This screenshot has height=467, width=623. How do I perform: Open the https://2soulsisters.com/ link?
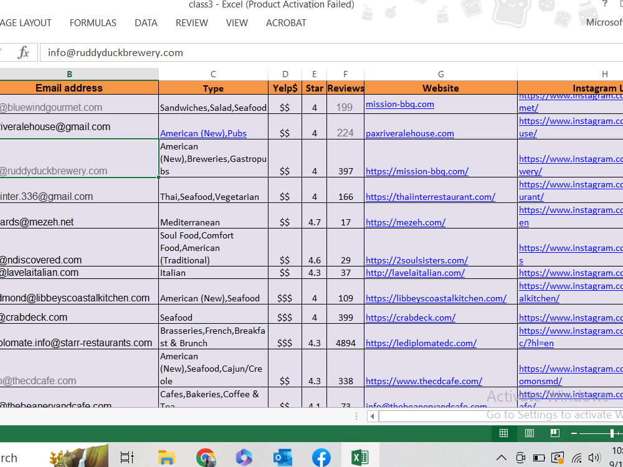(416, 260)
